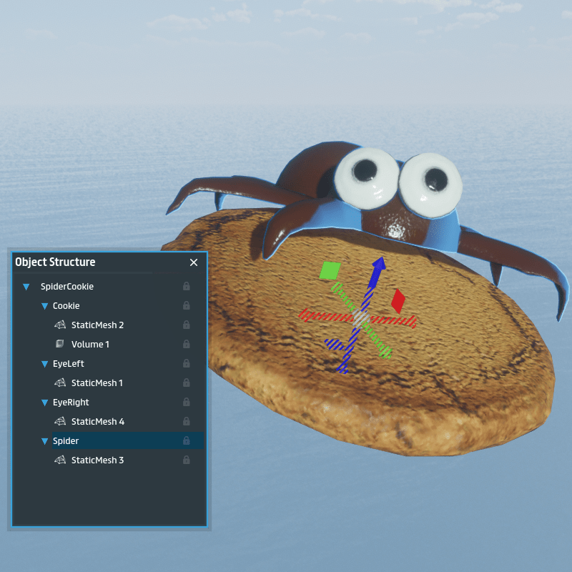Click the Volume 1 cube icon
This screenshot has width=572, height=572.
(60, 345)
